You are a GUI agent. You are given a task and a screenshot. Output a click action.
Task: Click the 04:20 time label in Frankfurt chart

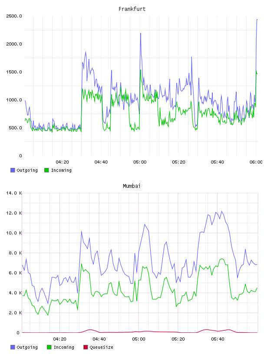coord(62,162)
